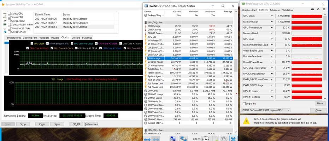
Task: Click Clear button in AIDA64
Action: click(42, 124)
